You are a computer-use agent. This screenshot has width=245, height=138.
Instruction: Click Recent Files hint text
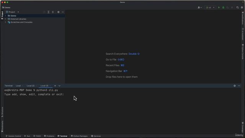tap(113, 66)
